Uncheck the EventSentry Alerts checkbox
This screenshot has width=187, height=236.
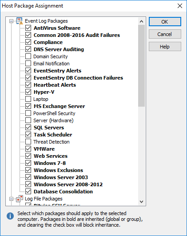click(28, 70)
